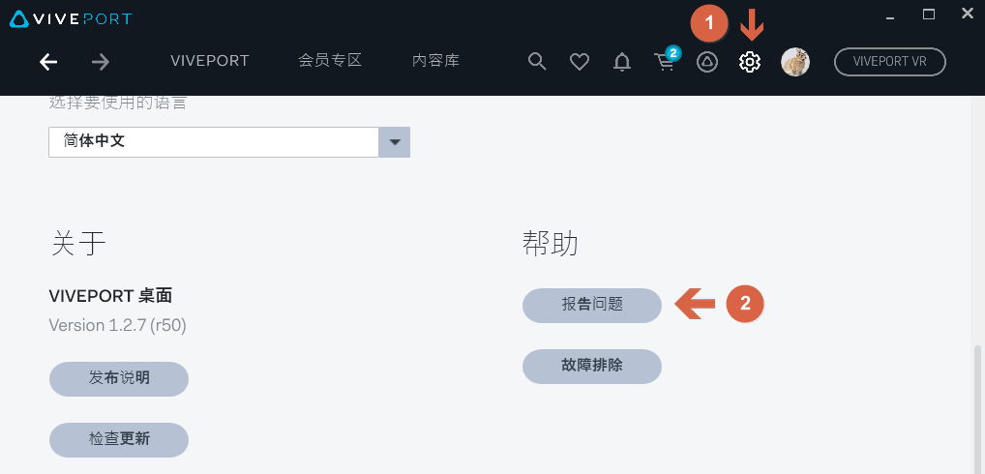
Task: Go back using the left arrow
Action: [x=48, y=62]
